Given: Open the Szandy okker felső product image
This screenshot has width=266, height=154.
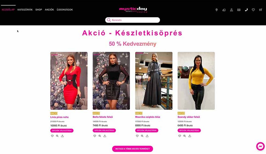Looking at the screenshot, I should [196, 81].
